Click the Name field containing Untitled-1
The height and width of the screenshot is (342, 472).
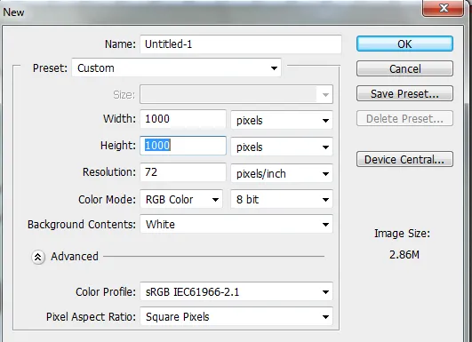tap(241, 44)
